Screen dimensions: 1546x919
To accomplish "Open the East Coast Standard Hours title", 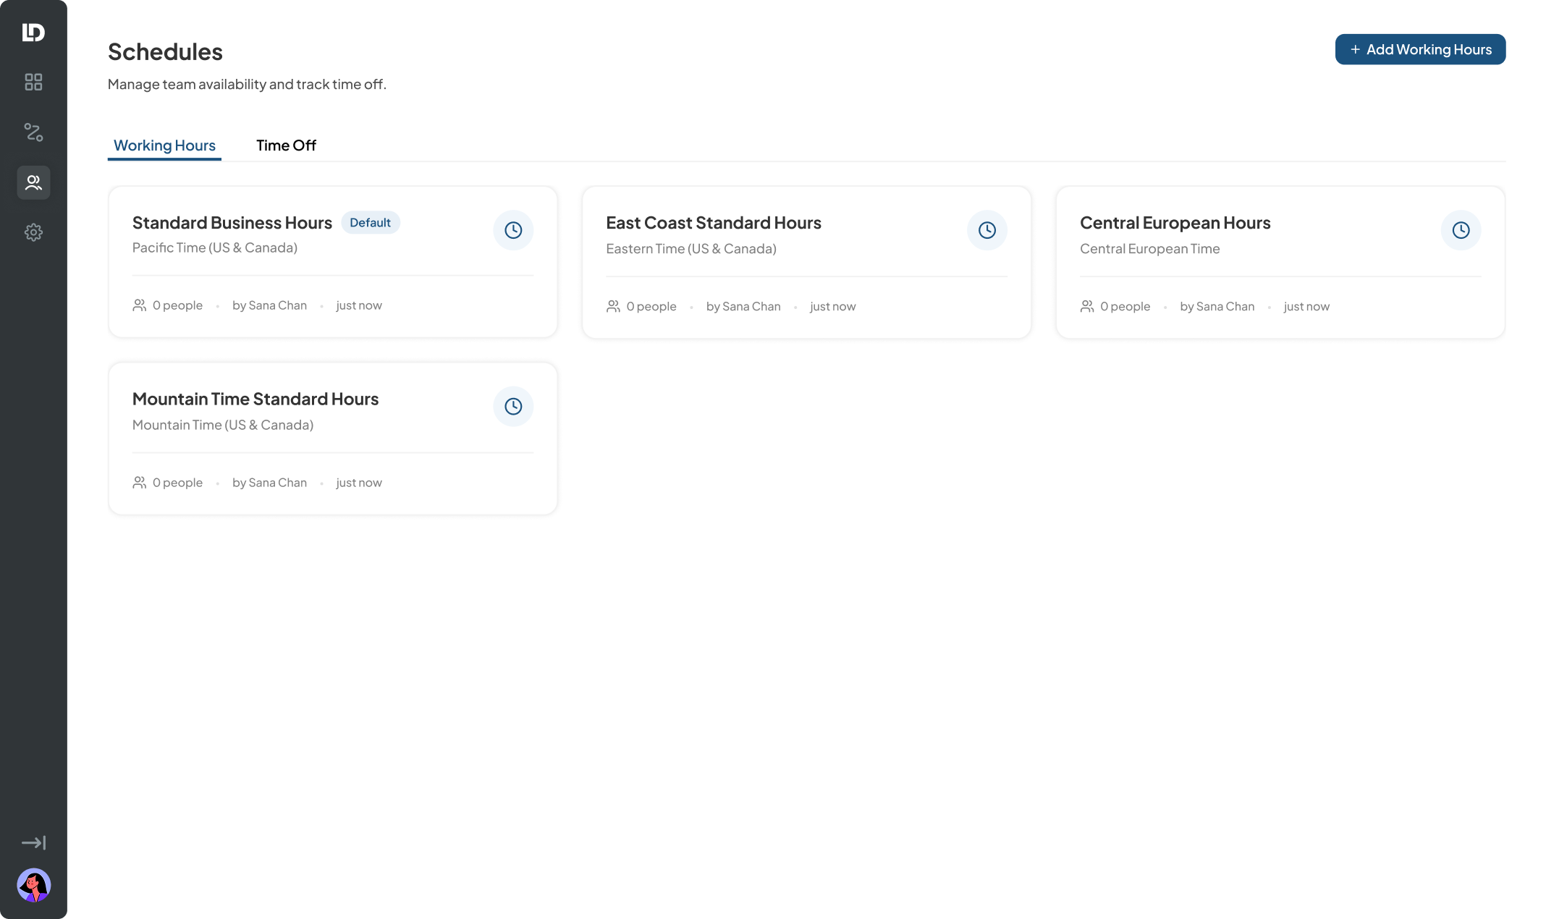I will click(x=714, y=223).
